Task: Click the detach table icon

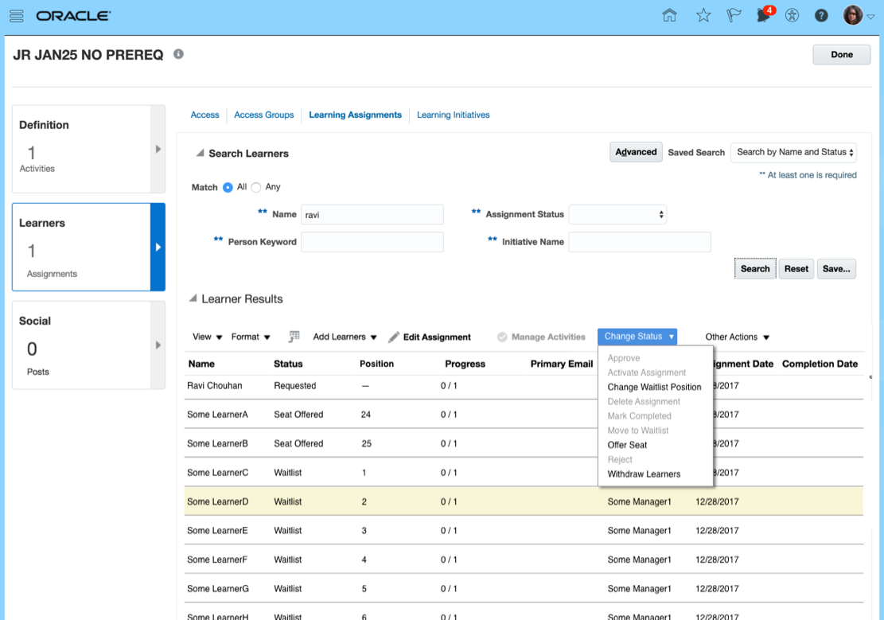Action: click(294, 337)
